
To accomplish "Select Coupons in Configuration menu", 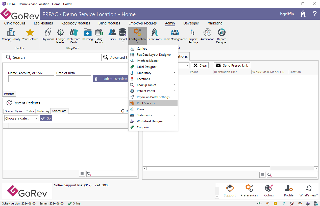I will tap(153, 127).
